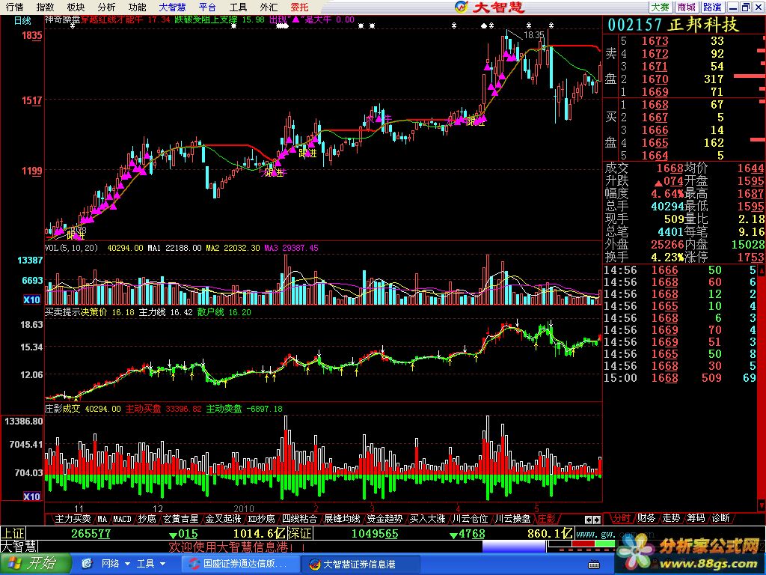Switch to 国盛证券通达信版 taskbar window
Screen dimensions: 766x575
point(240,565)
